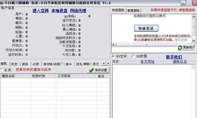Click the 工作武将 column header
This screenshot has width=197, height=118.
point(76,76)
